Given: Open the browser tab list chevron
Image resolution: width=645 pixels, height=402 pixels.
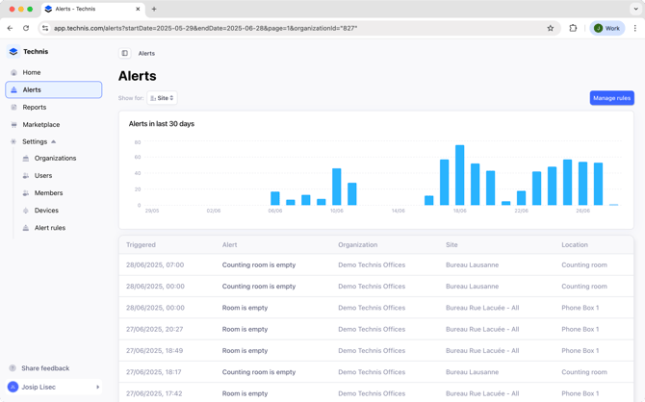Looking at the screenshot, I should click(635, 9).
